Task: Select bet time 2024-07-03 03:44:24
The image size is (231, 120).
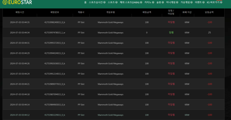Action: tap(20, 74)
